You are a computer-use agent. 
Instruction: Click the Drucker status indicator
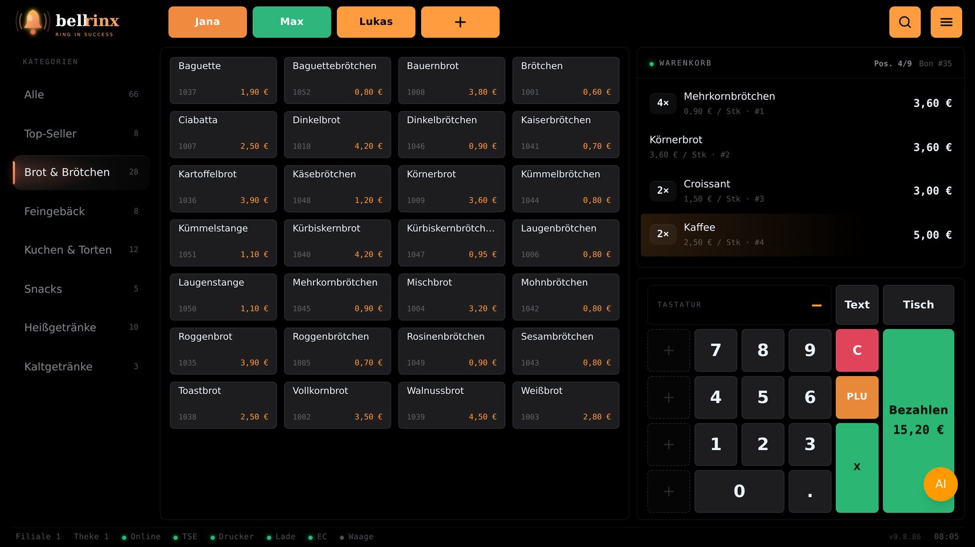tap(232, 537)
